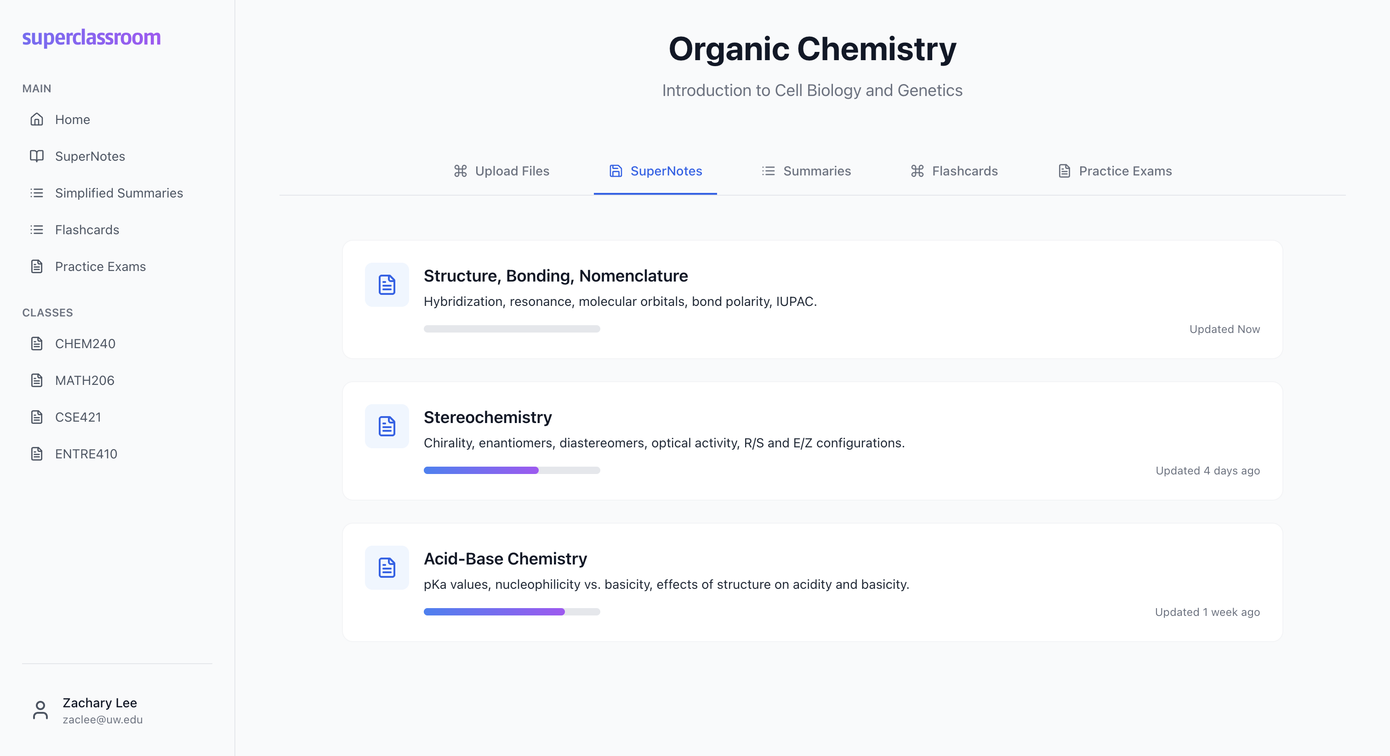Click the Home icon in sidebar

pos(37,119)
